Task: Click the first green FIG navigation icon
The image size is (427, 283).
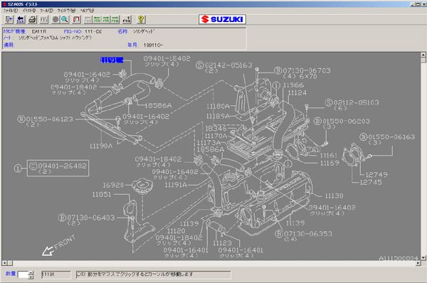Action: (97, 19)
